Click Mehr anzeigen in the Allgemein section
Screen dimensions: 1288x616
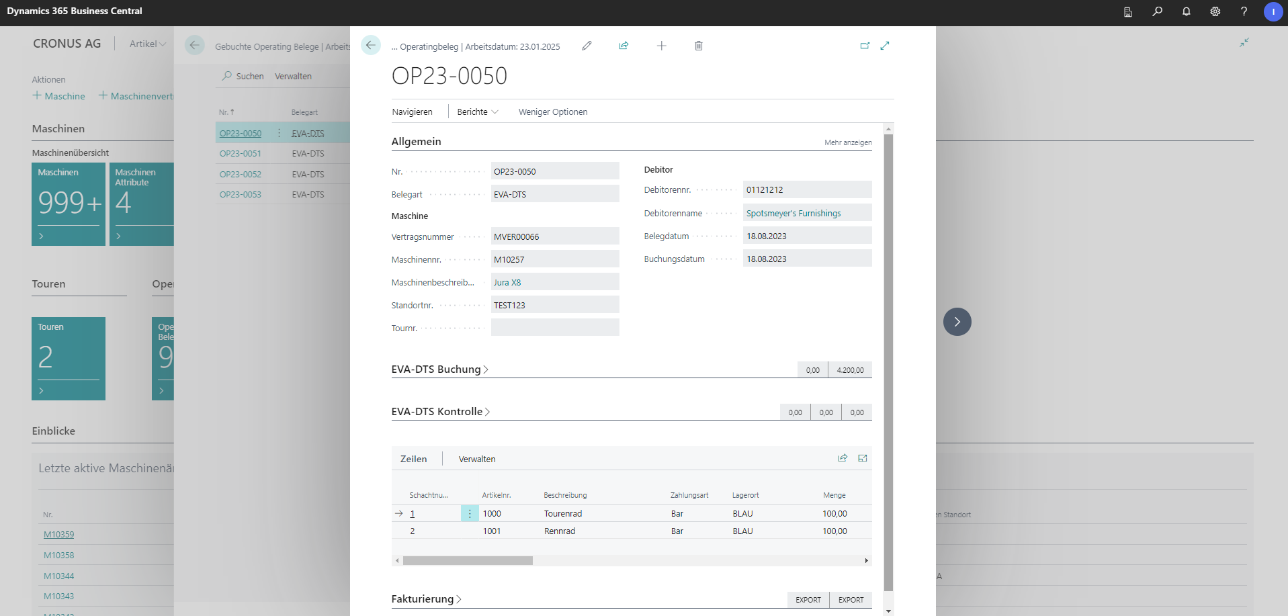pyautogui.click(x=848, y=142)
